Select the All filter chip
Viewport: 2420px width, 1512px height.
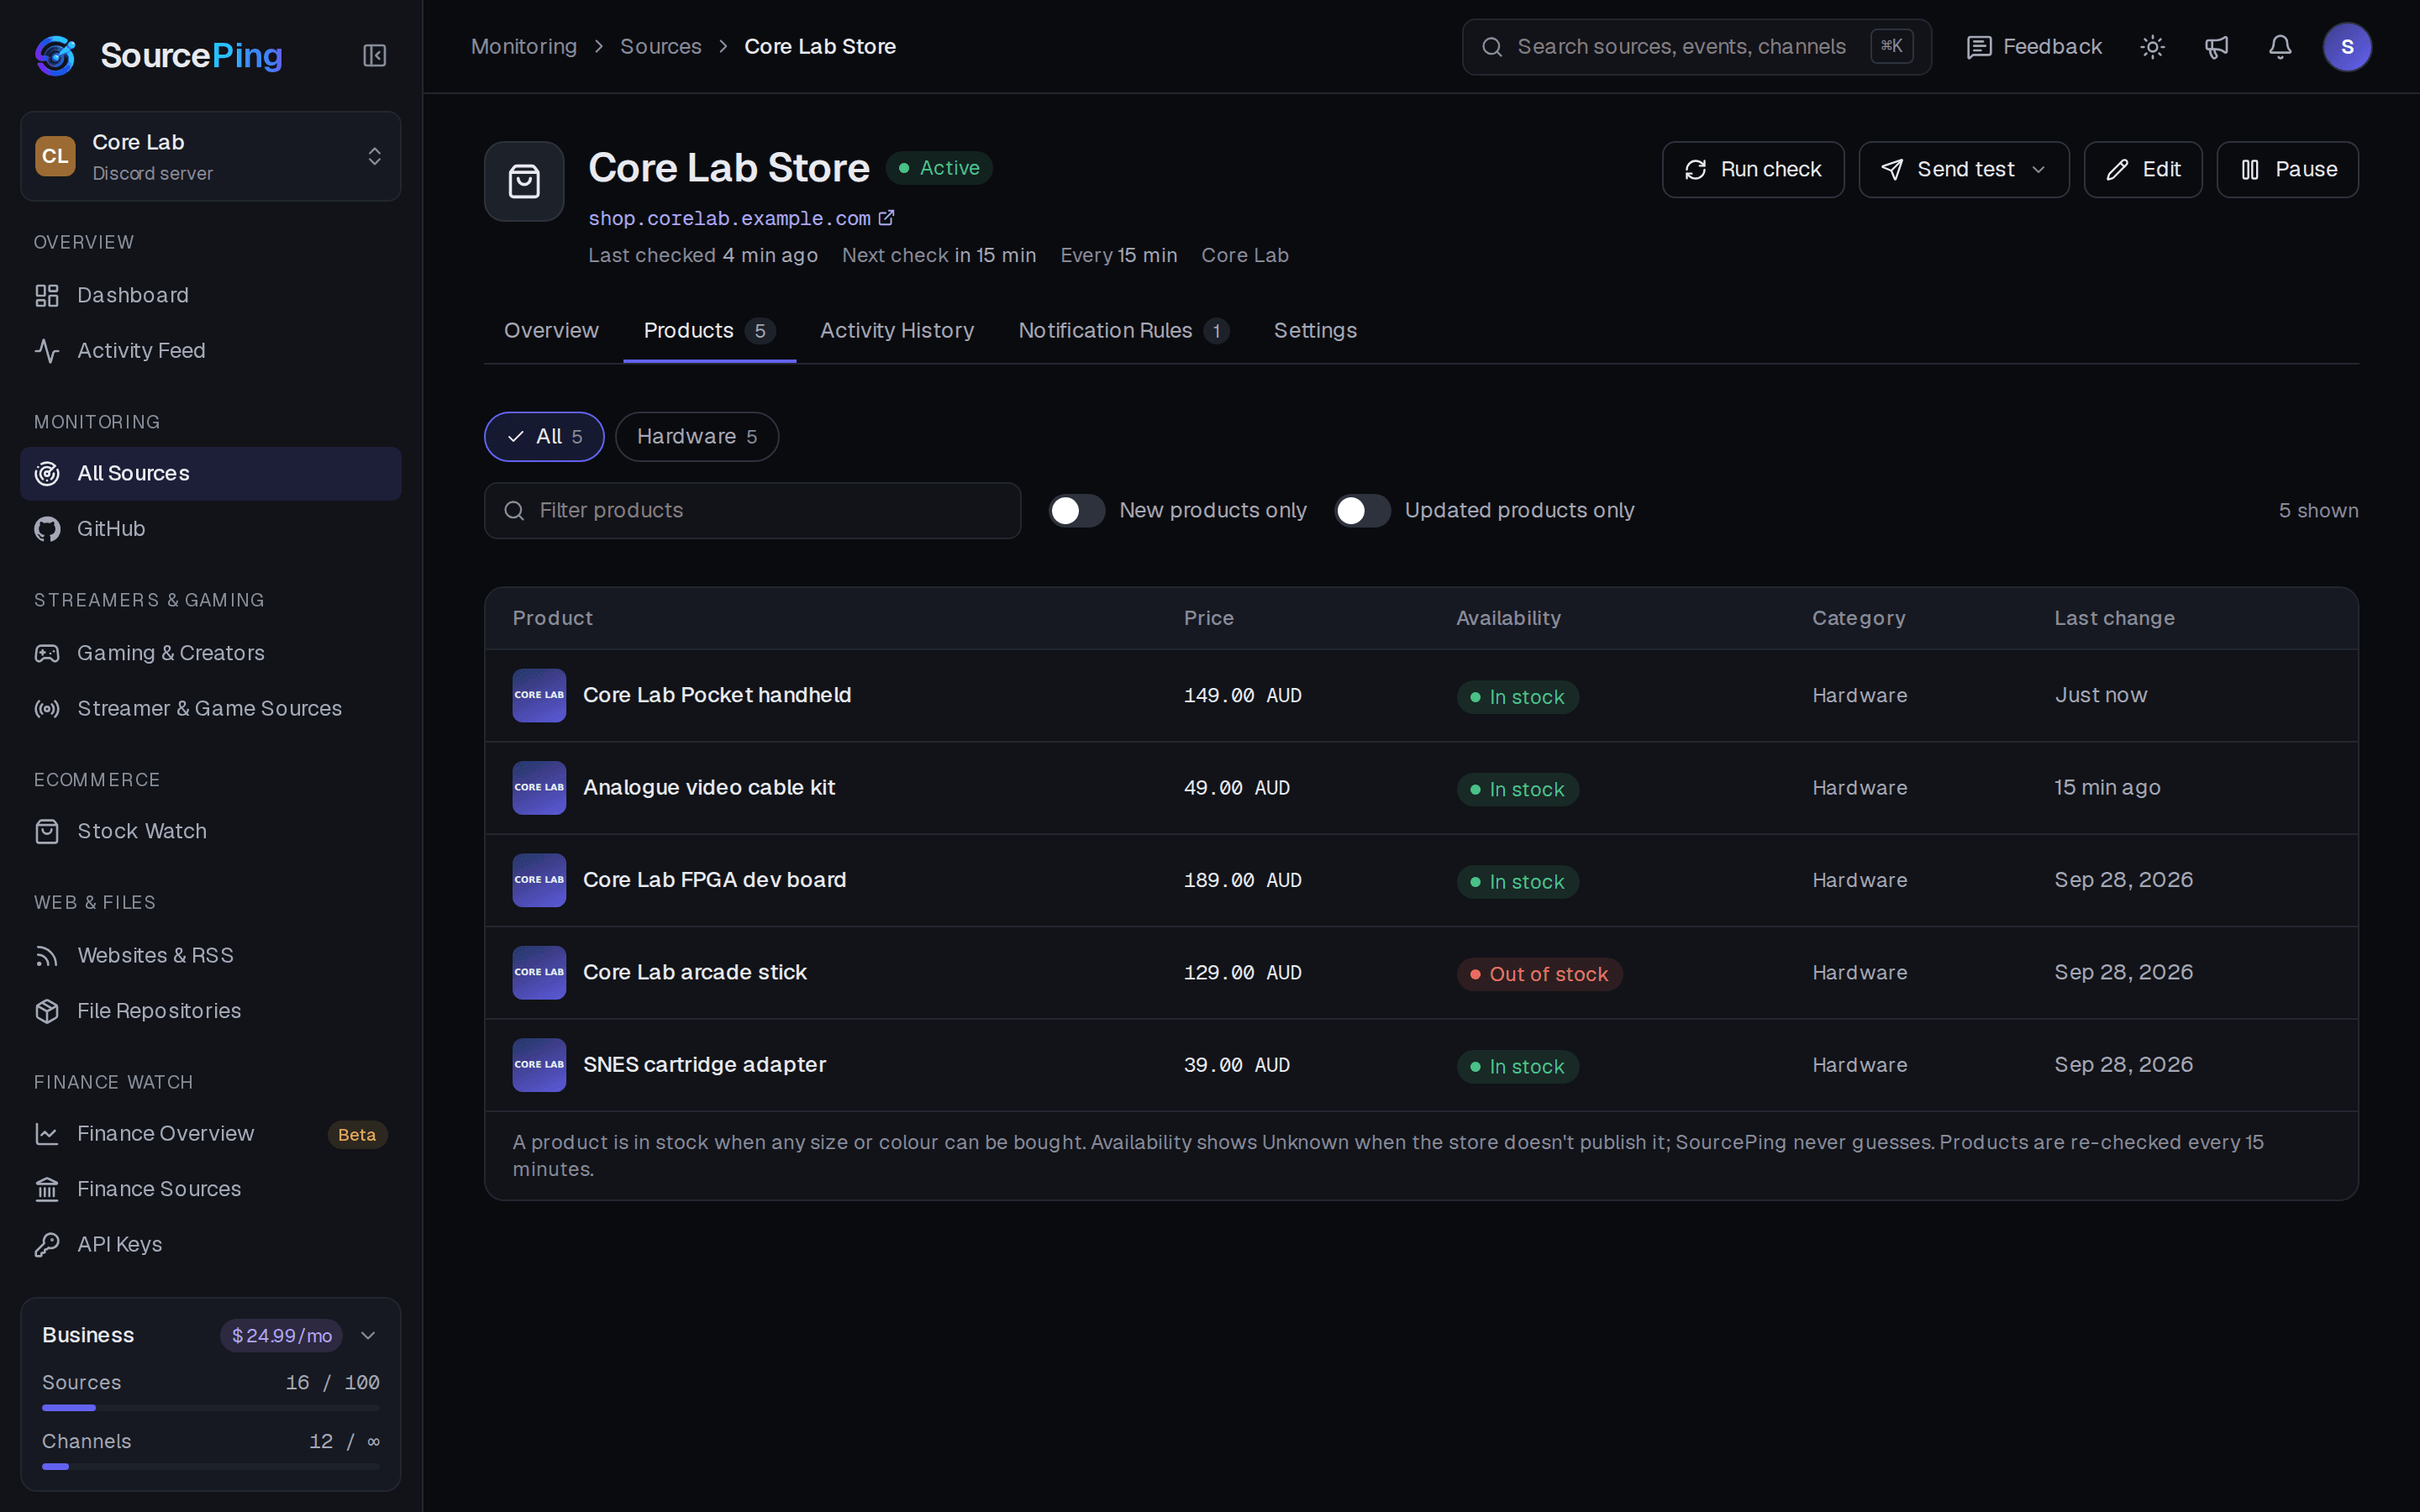point(544,437)
